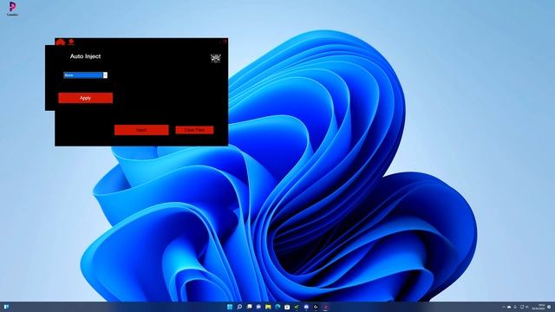555x312 pixels.
Task: Open the Discord taskbar icon
Action: click(306, 307)
